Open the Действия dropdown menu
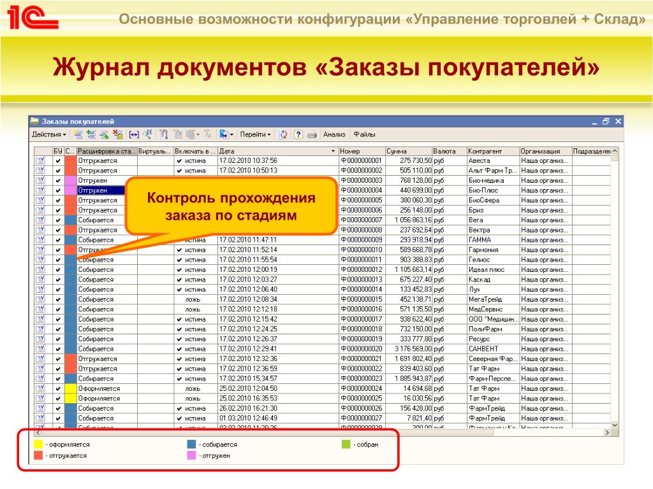 (48, 134)
